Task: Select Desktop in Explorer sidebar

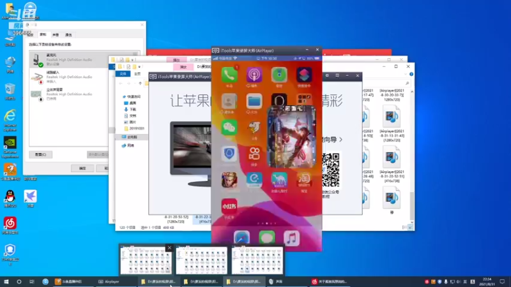Action: (x=130, y=103)
